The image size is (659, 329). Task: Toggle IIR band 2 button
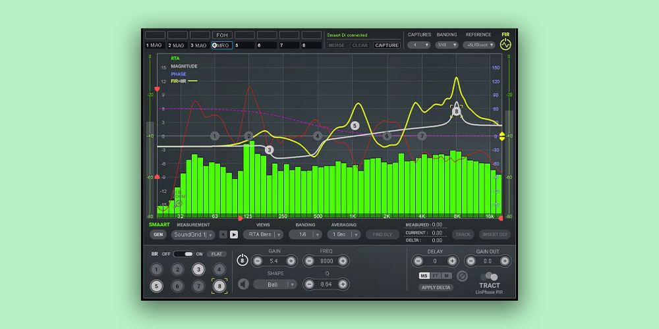[x=177, y=269]
